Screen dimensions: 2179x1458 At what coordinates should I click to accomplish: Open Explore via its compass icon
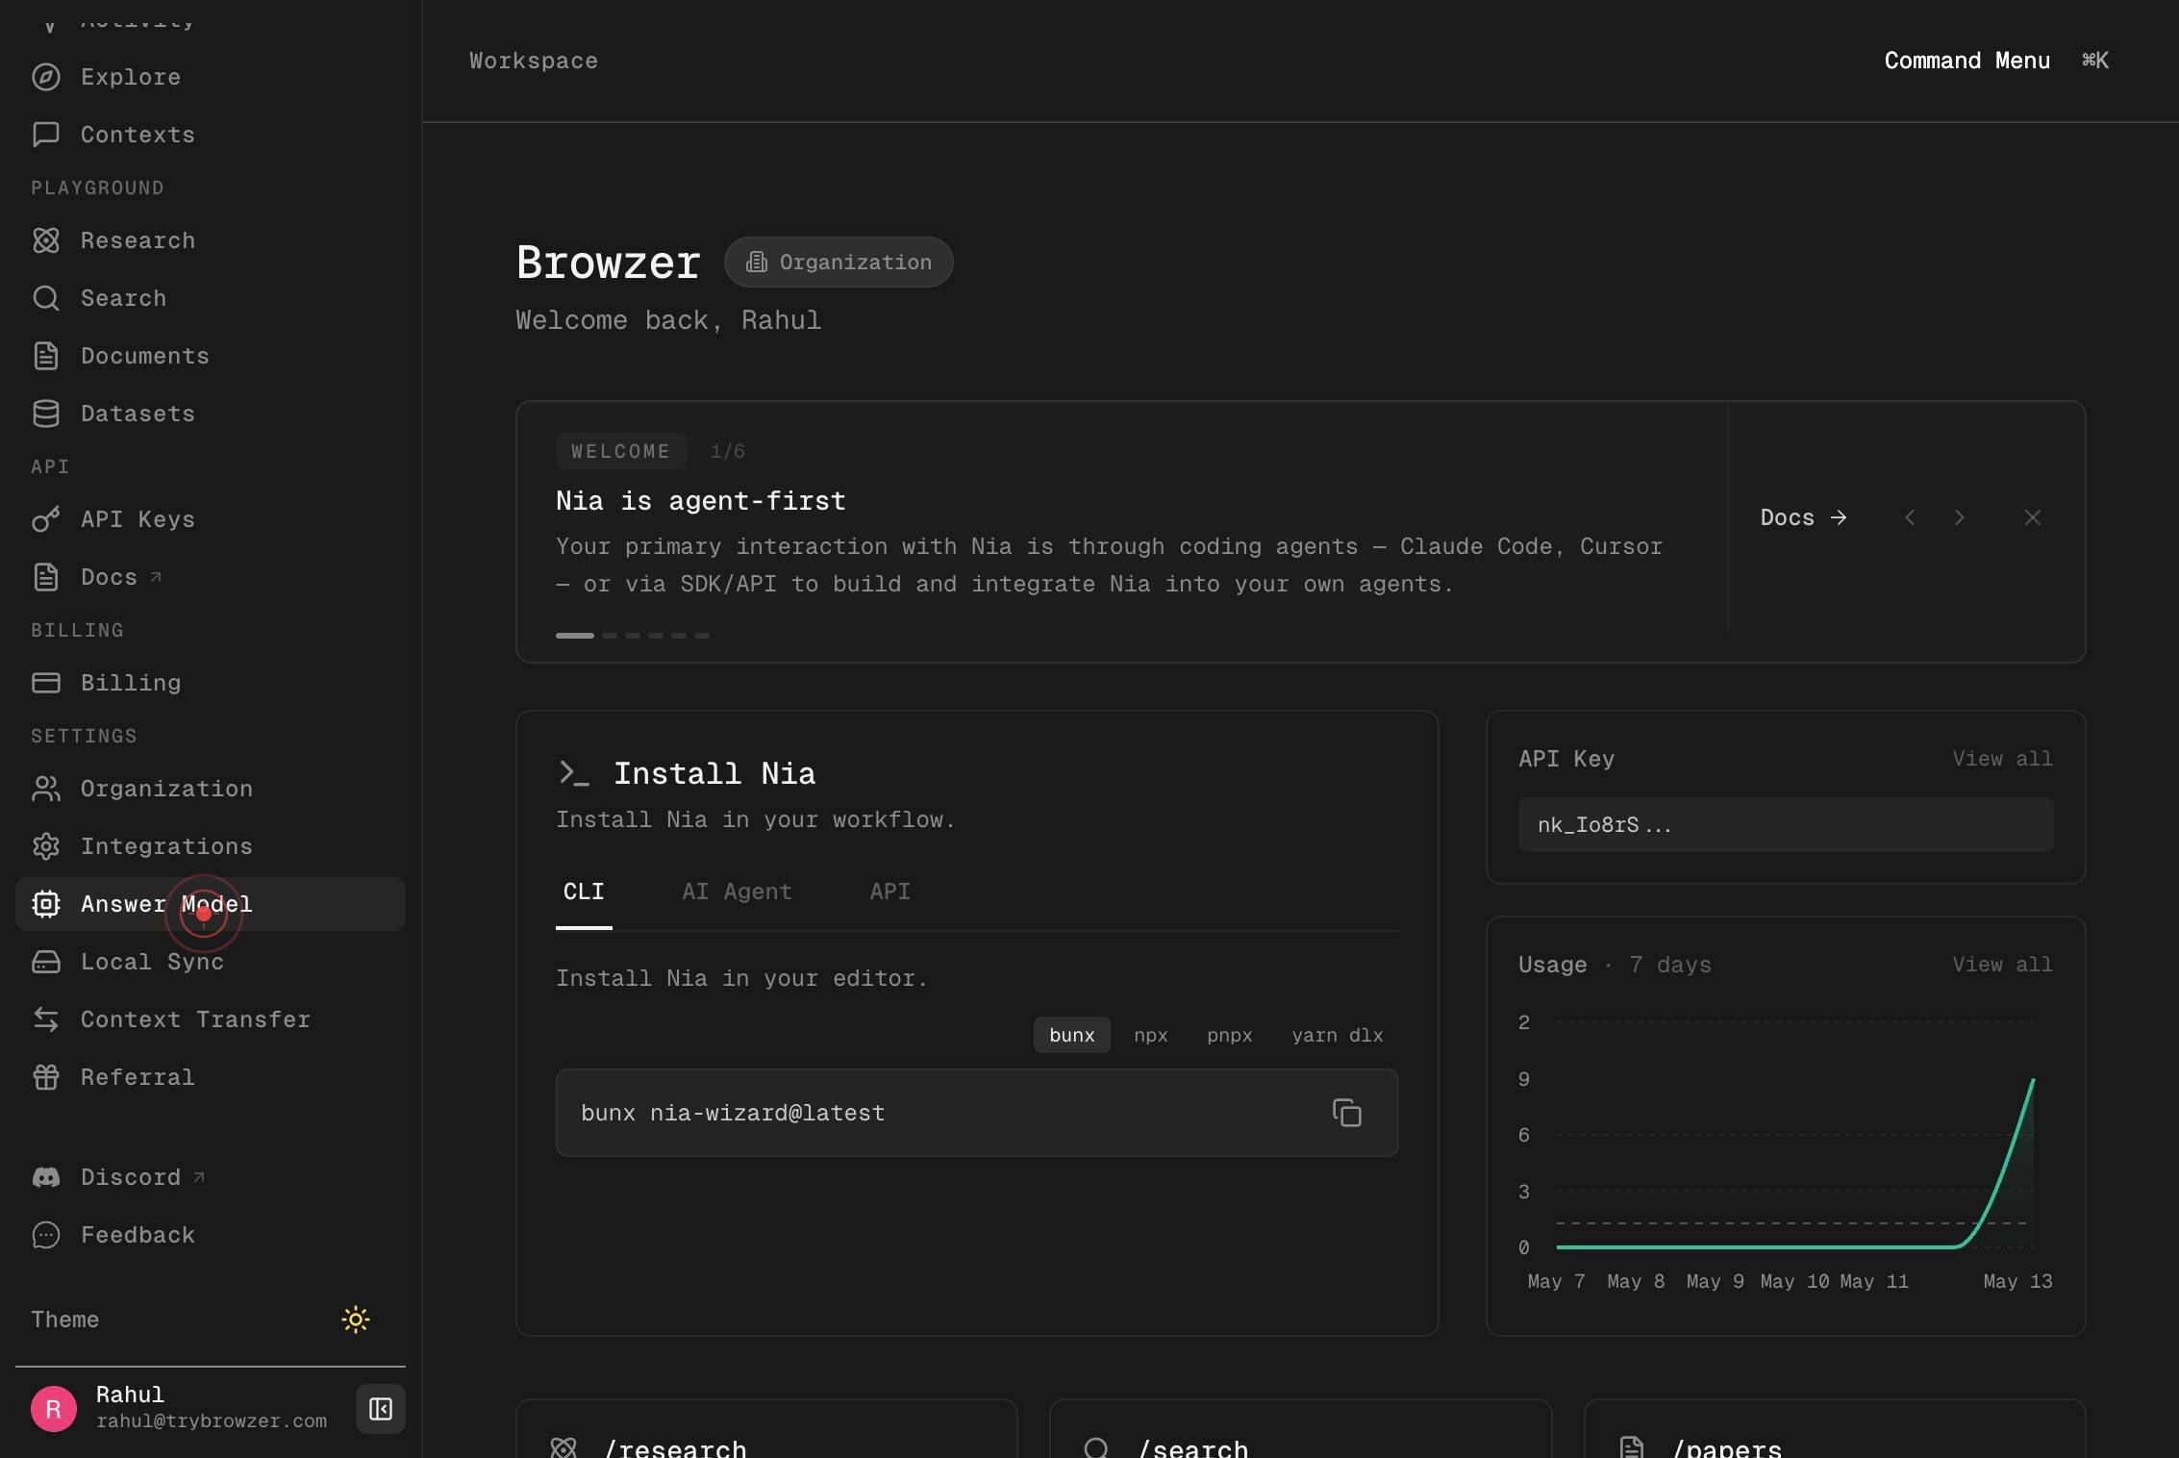tap(46, 77)
